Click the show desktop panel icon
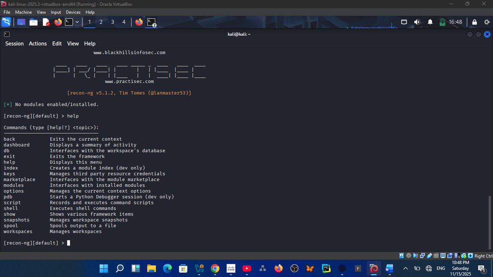The height and width of the screenshot is (277, 493). (21, 22)
